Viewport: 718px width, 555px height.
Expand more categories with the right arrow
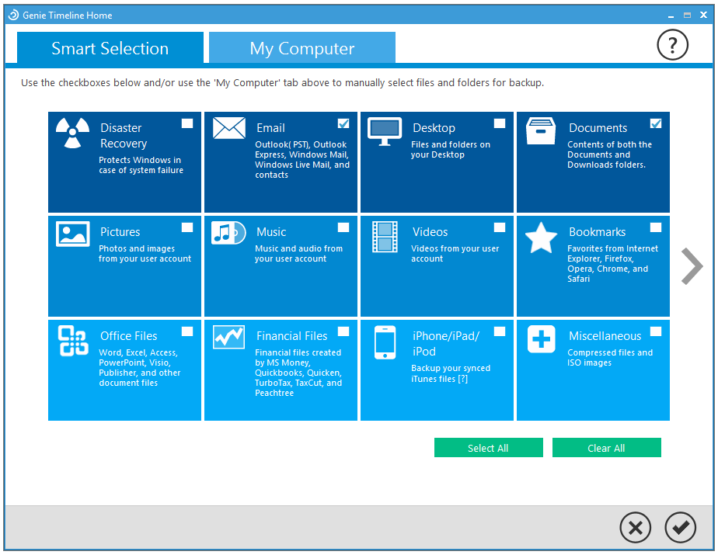(x=691, y=266)
